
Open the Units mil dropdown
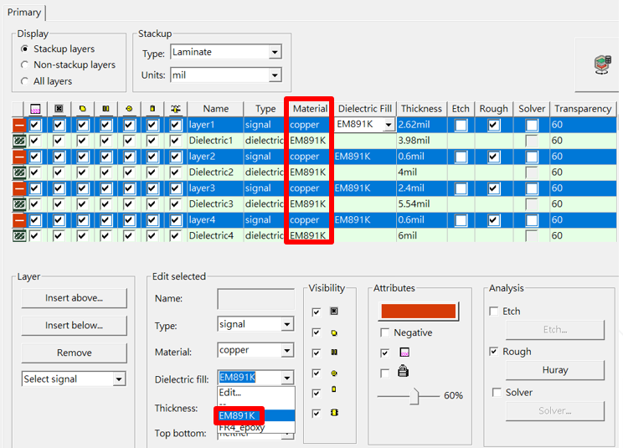click(275, 75)
